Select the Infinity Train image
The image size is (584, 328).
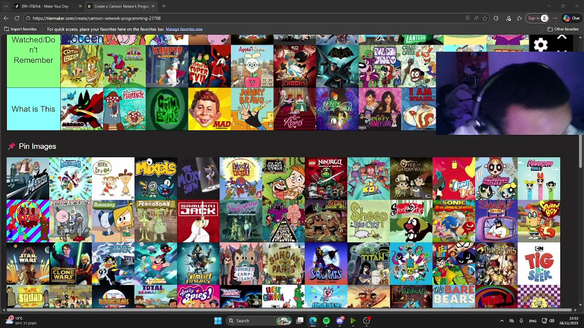[x=337, y=109]
